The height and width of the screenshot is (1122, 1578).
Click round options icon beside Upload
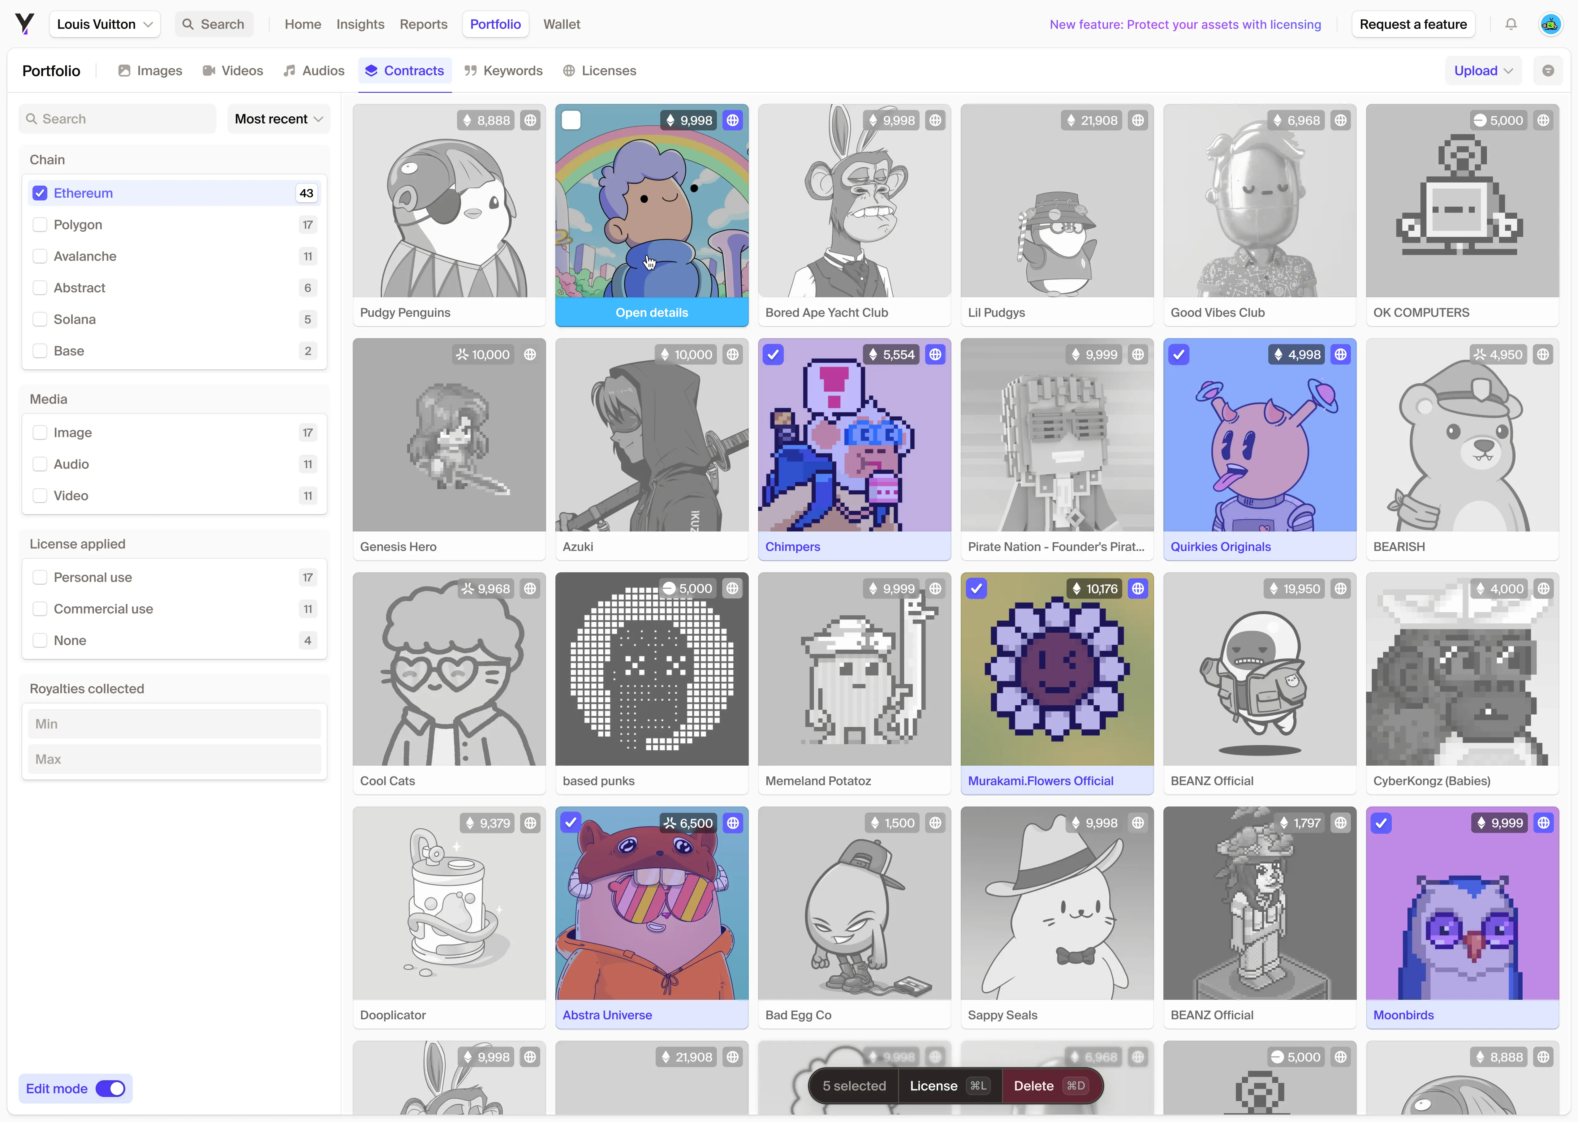coord(1548,71)
